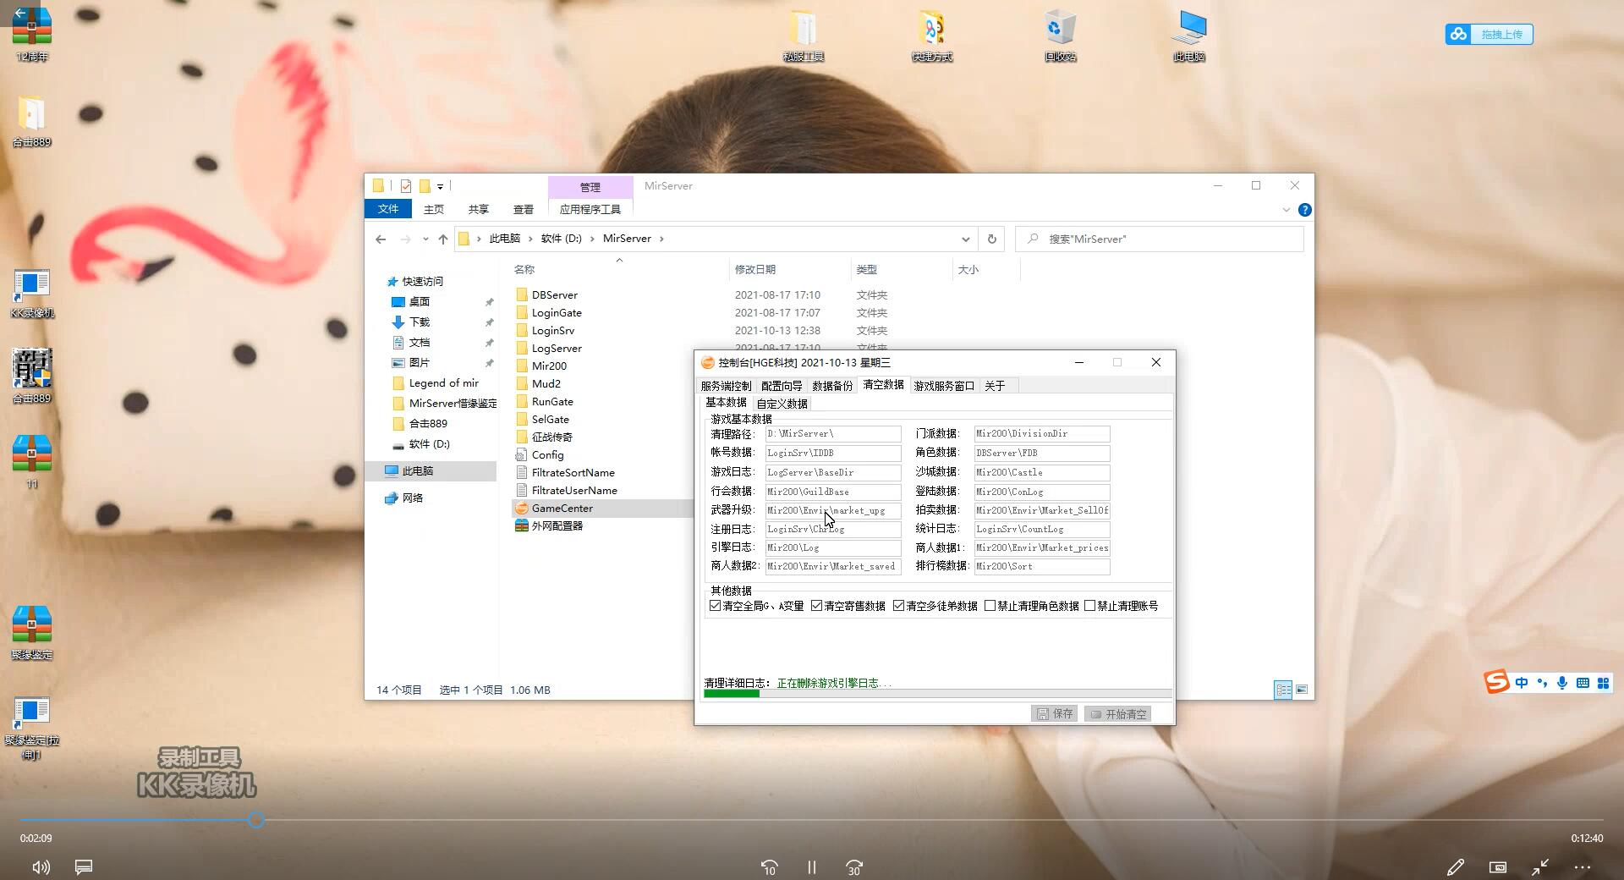
Task: Uncheck 清空寄售数据 checkbox
Action: coord(816,606)
